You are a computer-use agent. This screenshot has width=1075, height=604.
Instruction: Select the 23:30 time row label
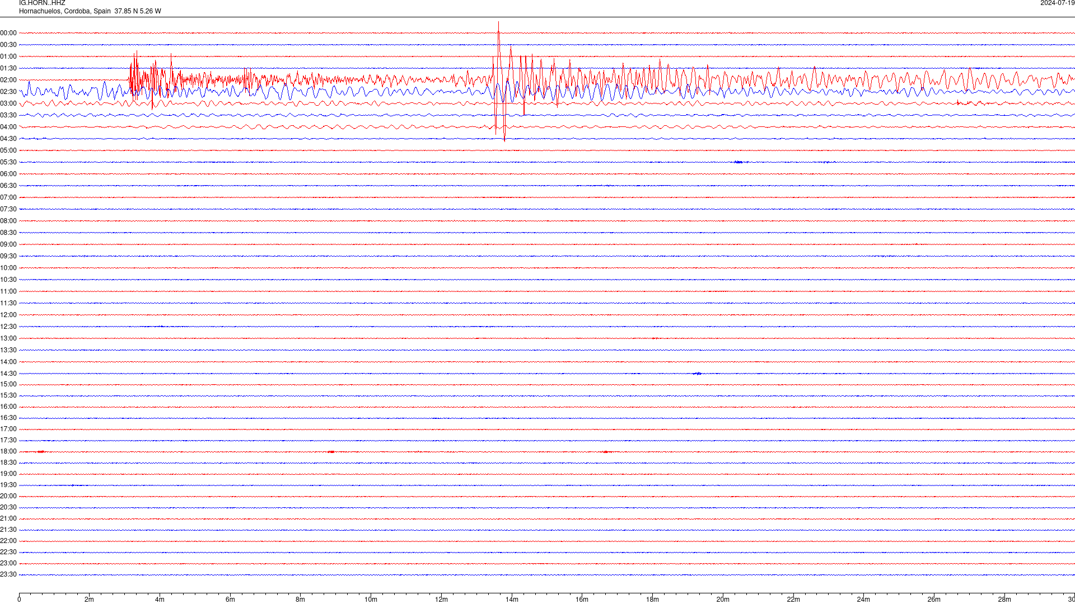[8, 574]
